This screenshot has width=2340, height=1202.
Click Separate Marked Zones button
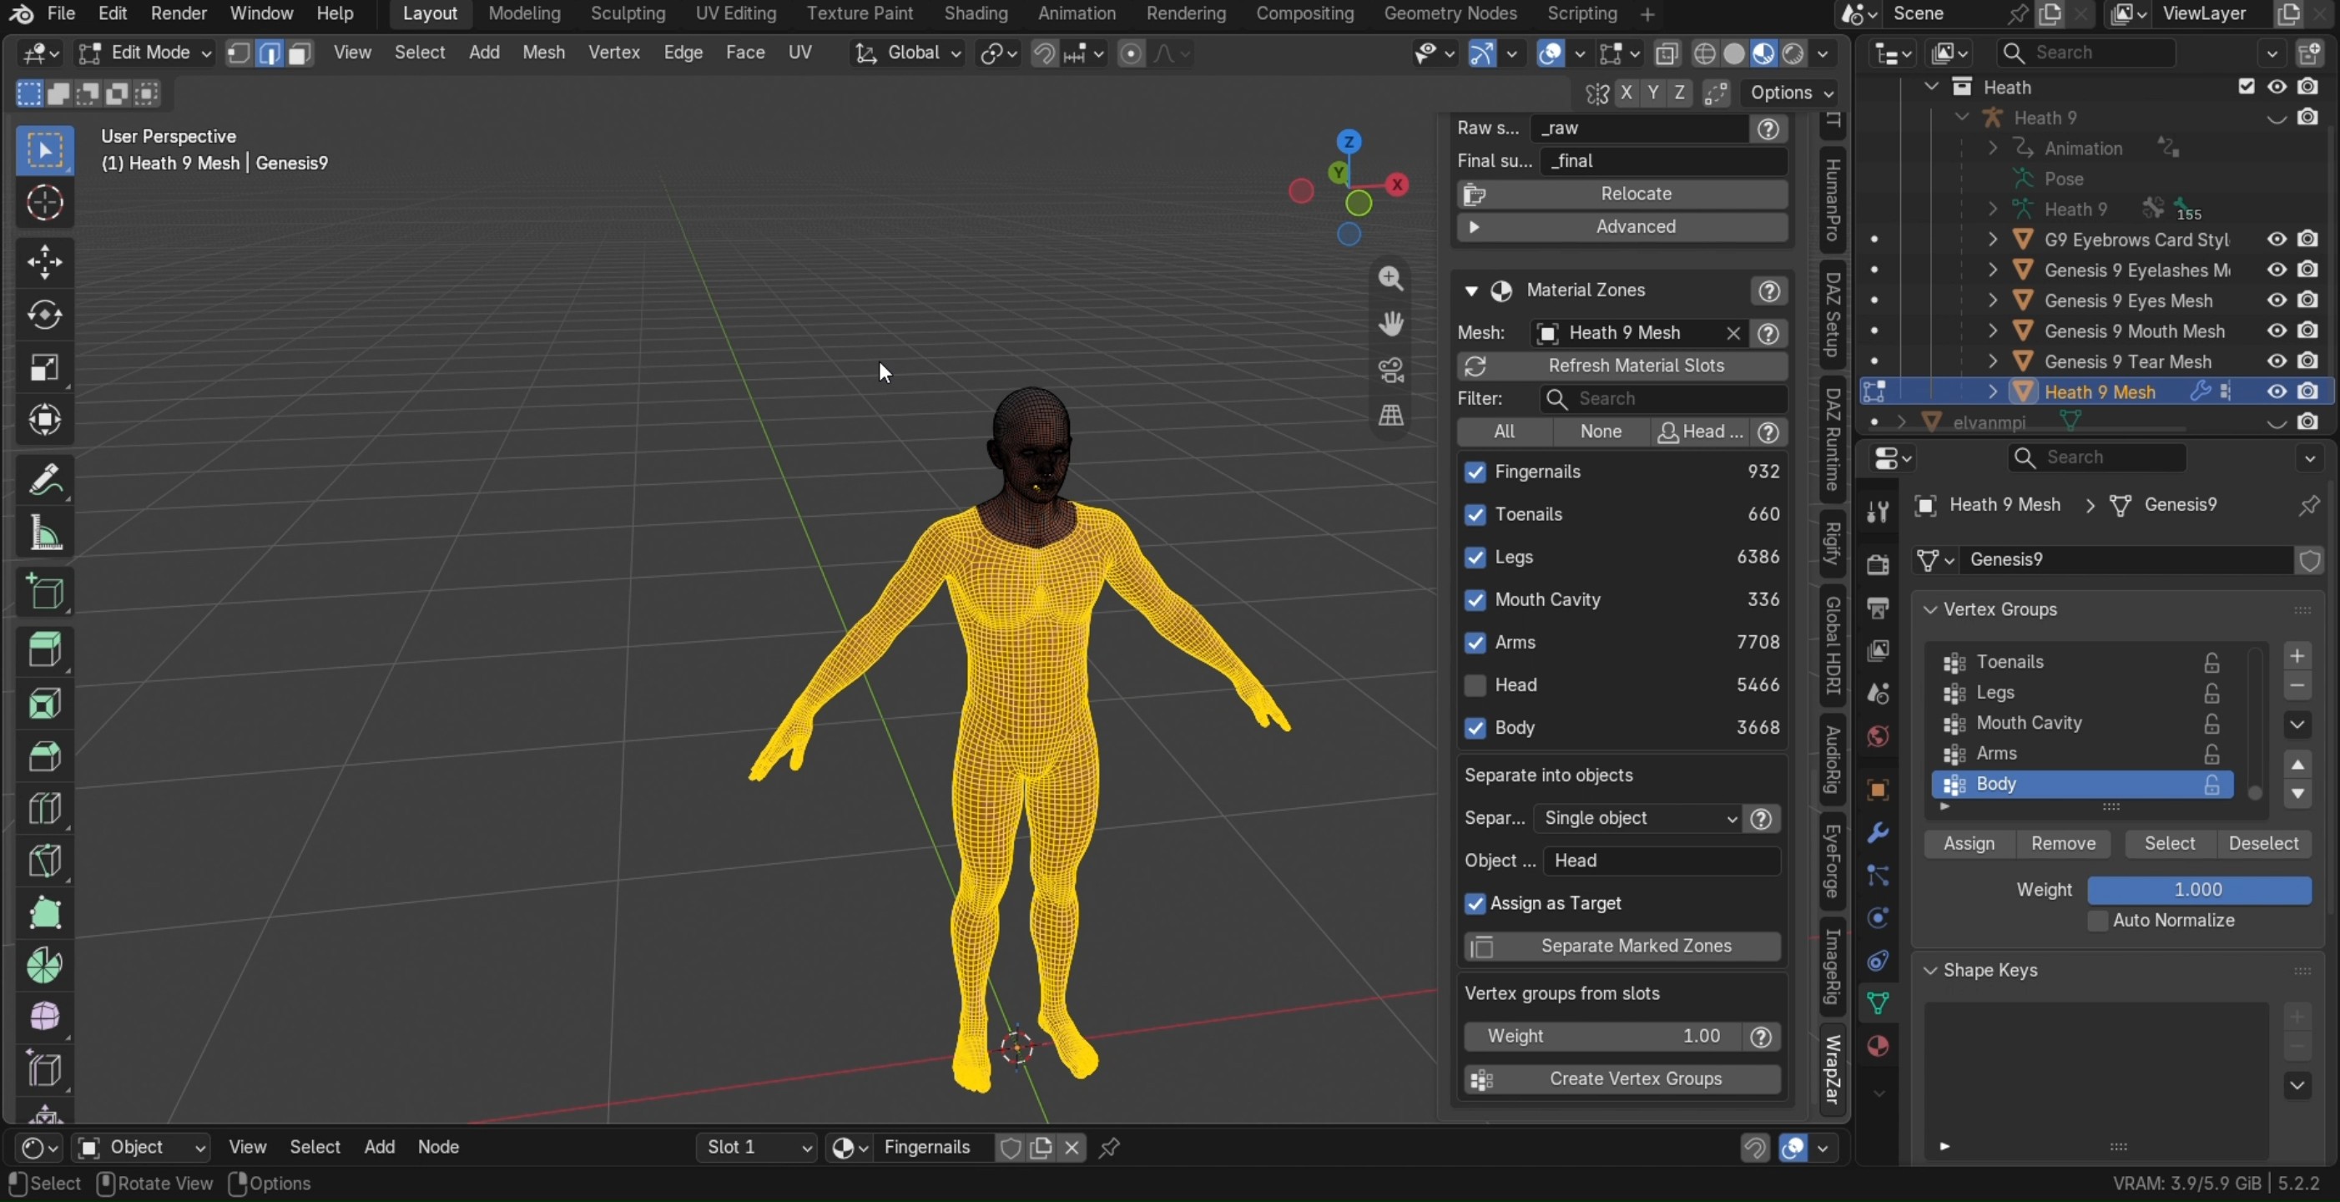[1621, 947]
